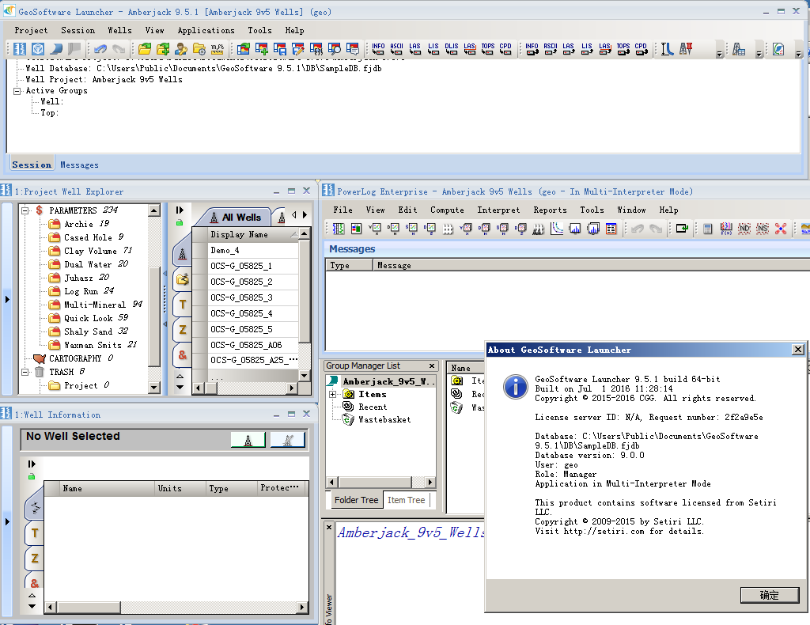The height and width of the screenshot is (625, 810).
Task: Click the grey crossed derrick button in Well Information
Action: pos(288,440)
